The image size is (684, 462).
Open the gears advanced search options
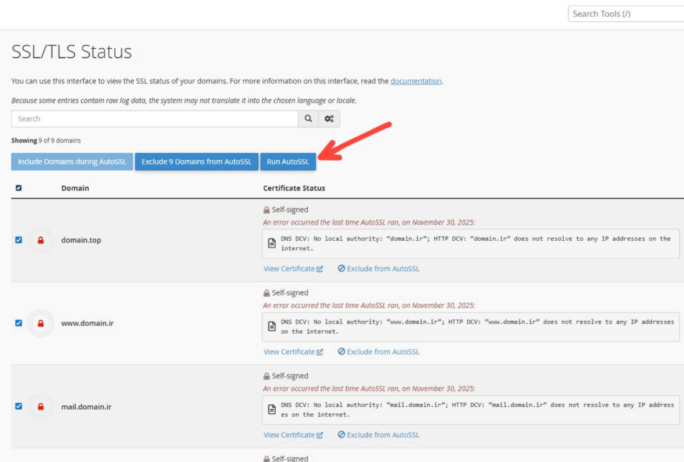(x=329, y=119)
